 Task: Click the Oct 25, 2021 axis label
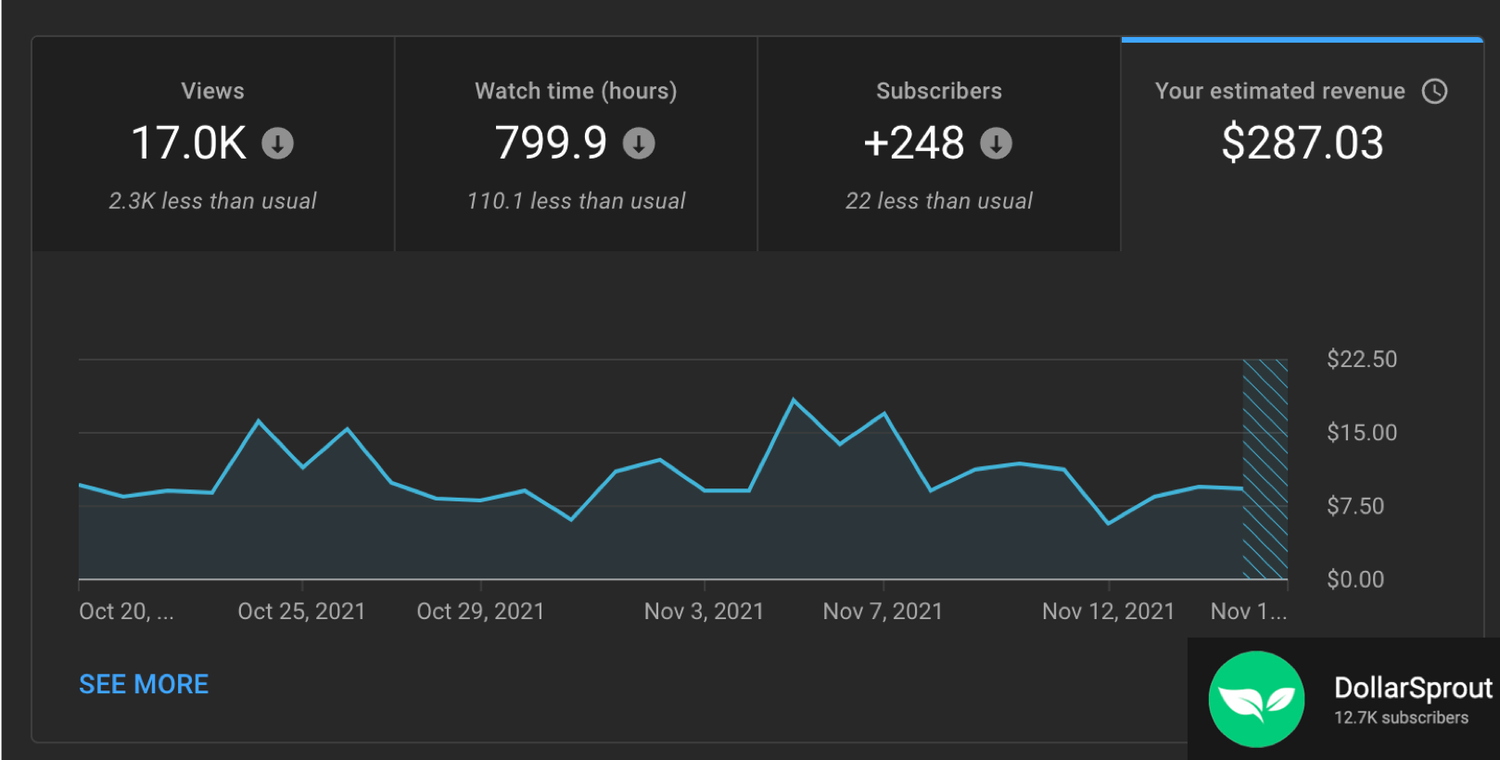pos(300,611)
